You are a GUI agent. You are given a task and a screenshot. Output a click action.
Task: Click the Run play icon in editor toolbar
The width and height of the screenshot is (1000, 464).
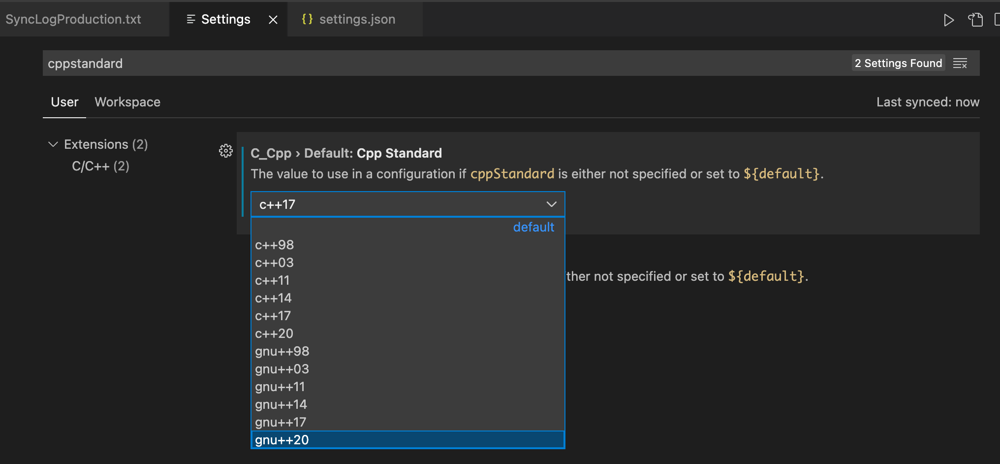click(x=949, y=20)
